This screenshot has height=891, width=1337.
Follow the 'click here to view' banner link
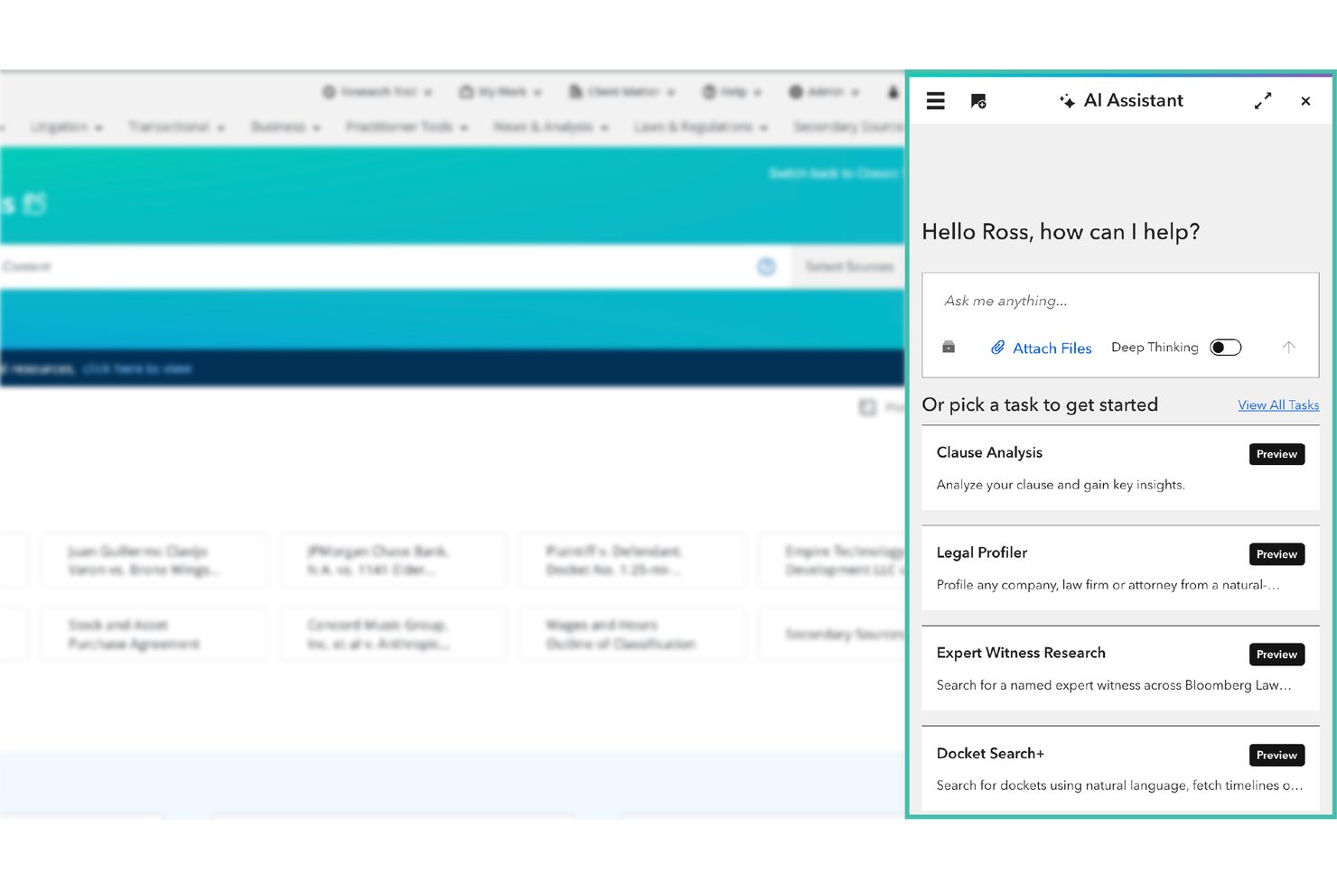click(137, 369)
